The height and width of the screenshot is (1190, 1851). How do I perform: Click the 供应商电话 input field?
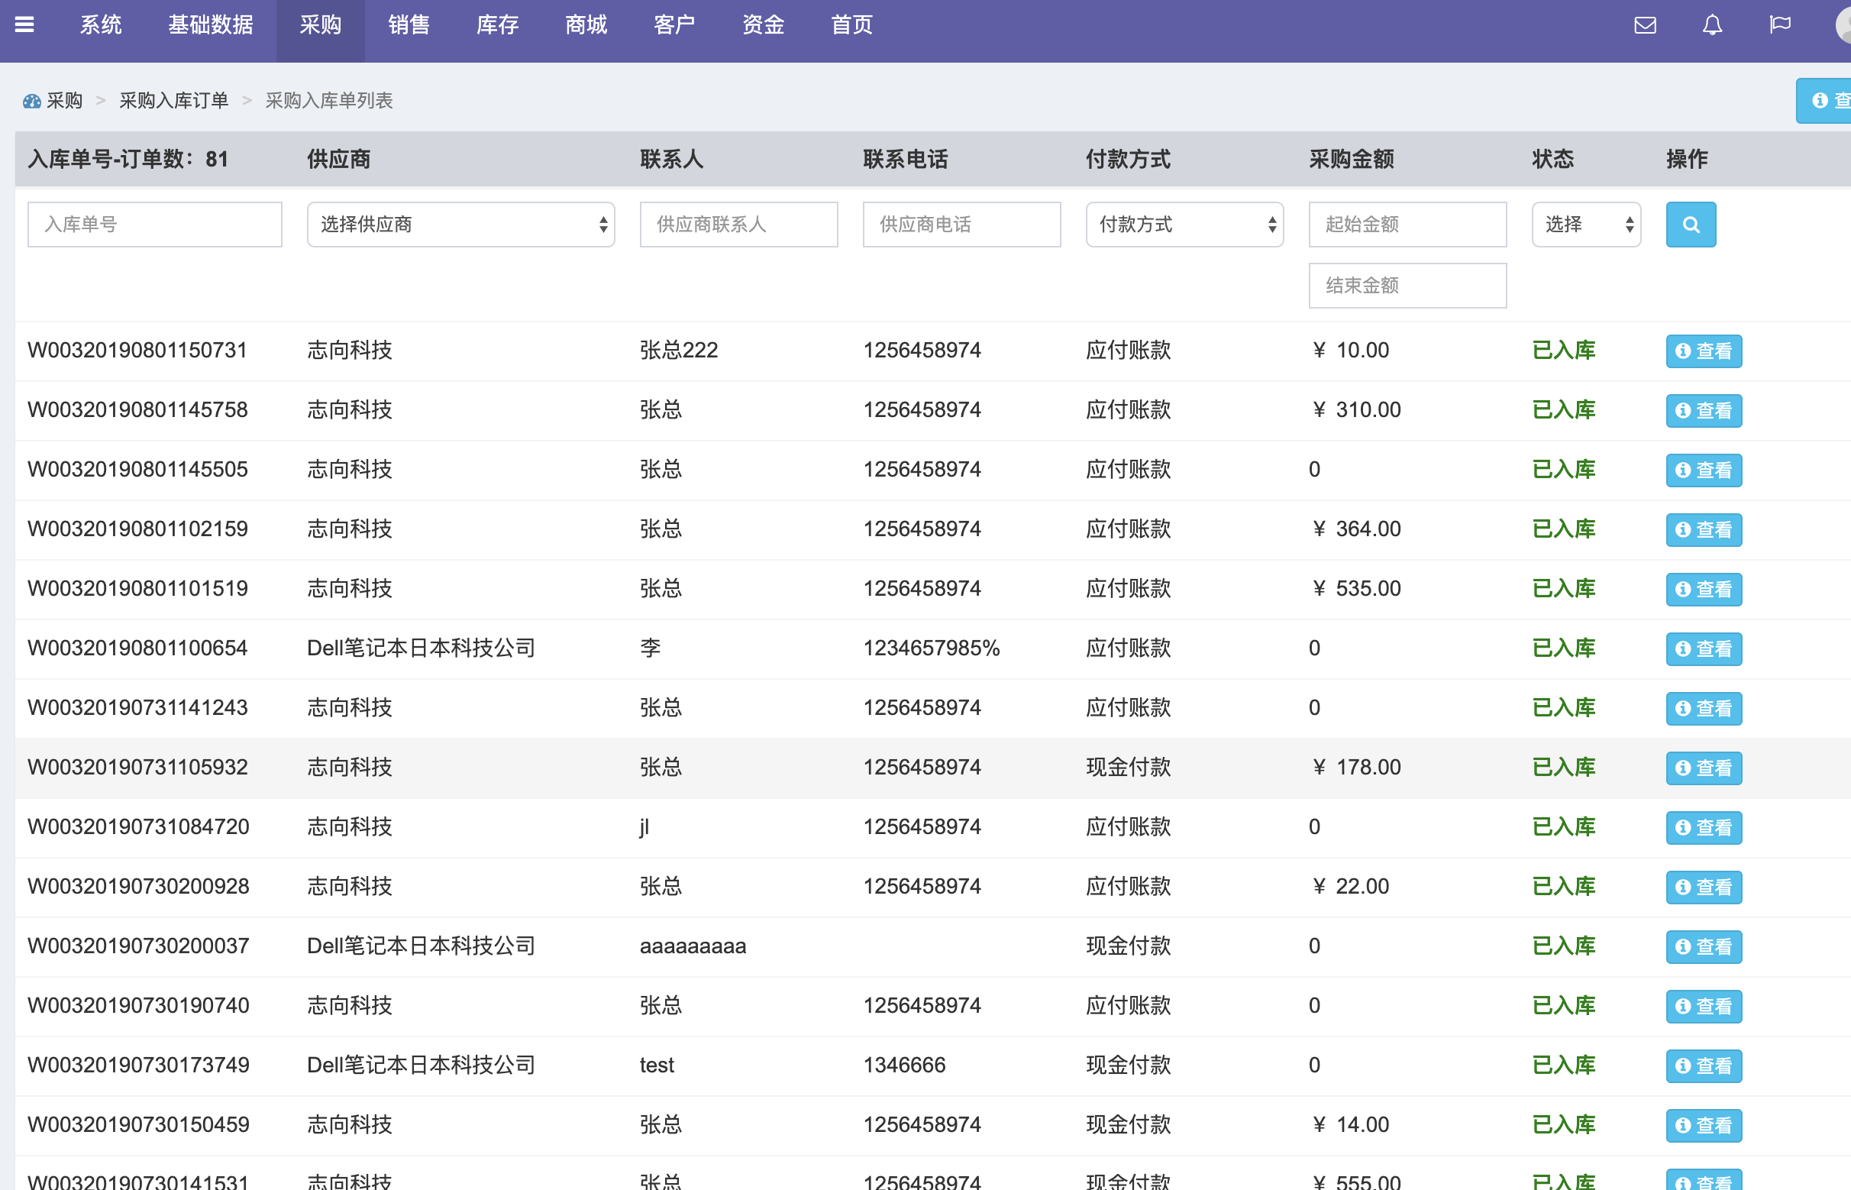962,225
